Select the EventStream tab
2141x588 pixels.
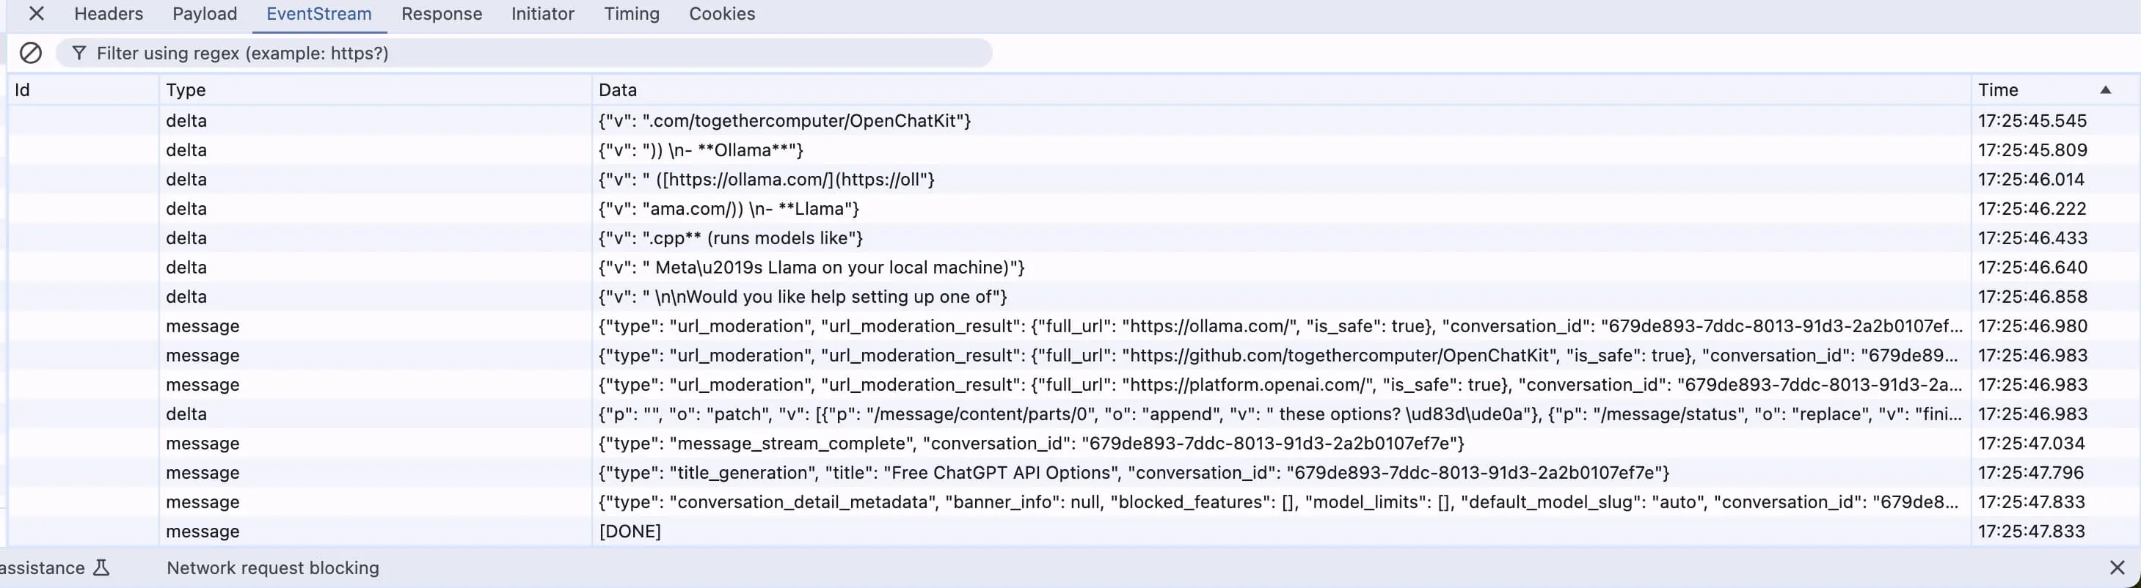[x=319, y=14]
